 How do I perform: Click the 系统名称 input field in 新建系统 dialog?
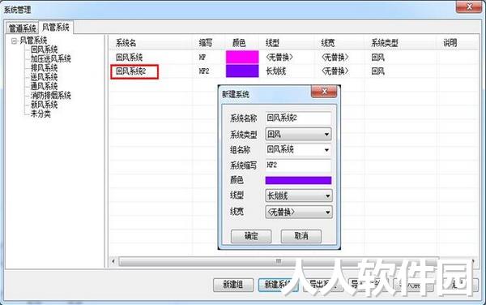pyautogui.click(x=298, y=118)
